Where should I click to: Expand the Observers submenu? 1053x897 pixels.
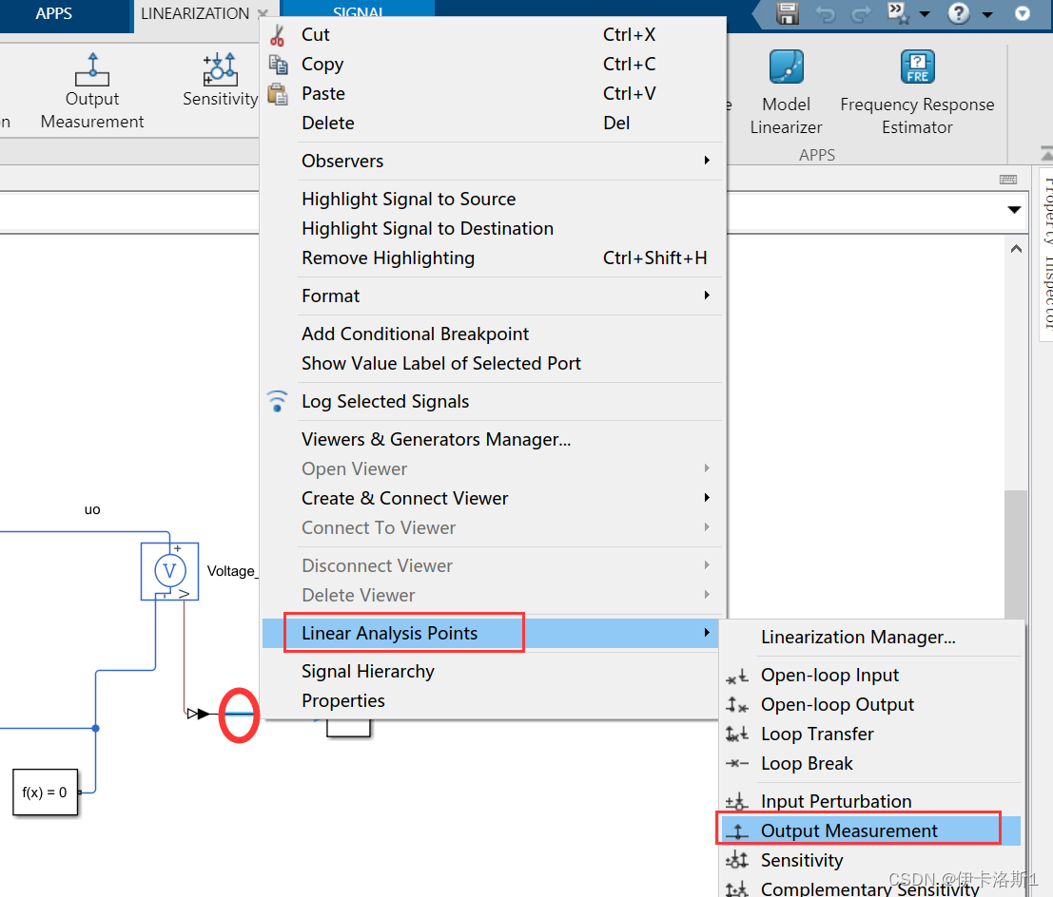[494, 161]
